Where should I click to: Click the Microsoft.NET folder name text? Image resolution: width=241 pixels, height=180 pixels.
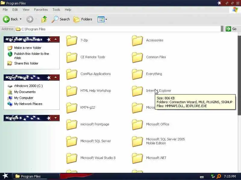[156, 158]
